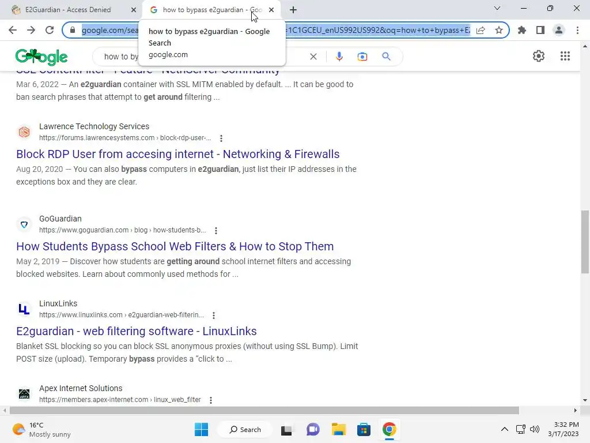This screenshot has height=443, width=590.
Task: Launch the Chat app from taskbar
Action: (x=313, y=429)
